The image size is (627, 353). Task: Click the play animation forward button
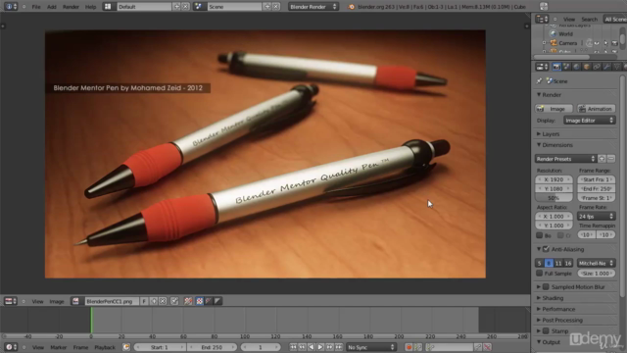click(320, 347)
